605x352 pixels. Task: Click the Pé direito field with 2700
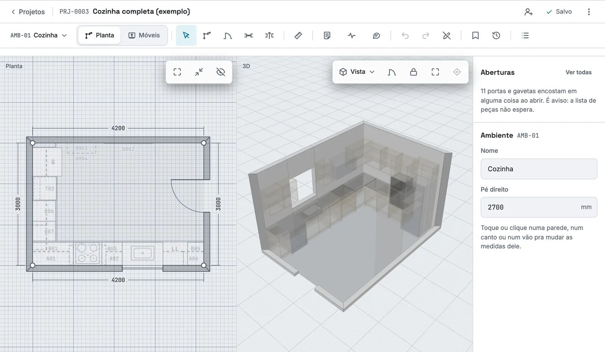[539, 207]
